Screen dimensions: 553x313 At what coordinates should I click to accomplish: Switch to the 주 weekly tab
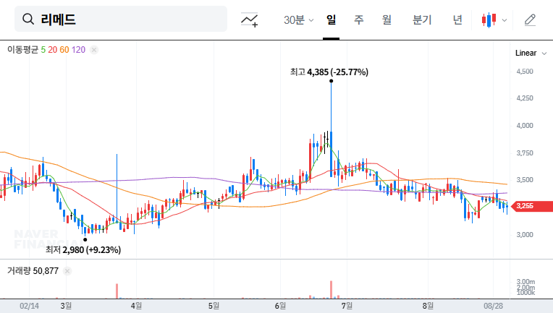point(359,20)
